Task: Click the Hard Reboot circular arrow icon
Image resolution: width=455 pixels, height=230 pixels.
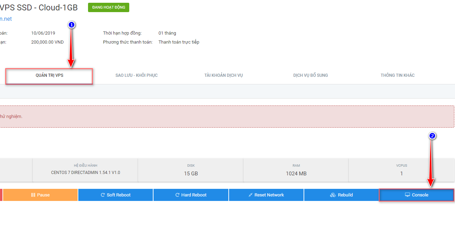Action: (x=177, y=195)
